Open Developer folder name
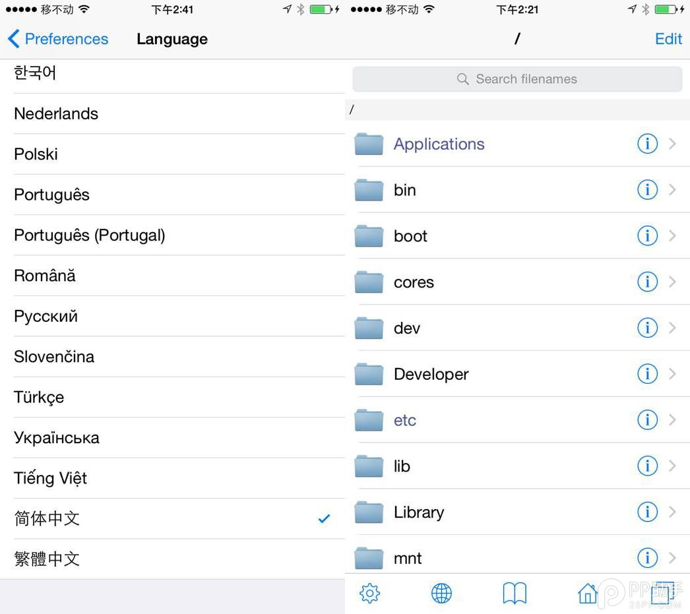690x614 pixels. pos(431,375)
